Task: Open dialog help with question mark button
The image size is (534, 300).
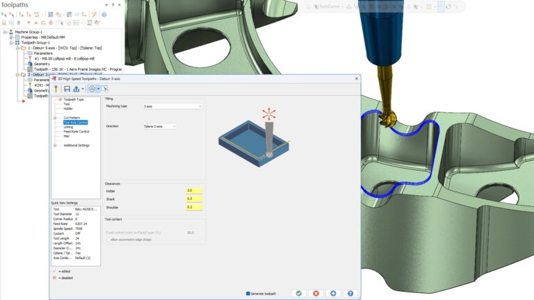Action: [x=350, y=293]
